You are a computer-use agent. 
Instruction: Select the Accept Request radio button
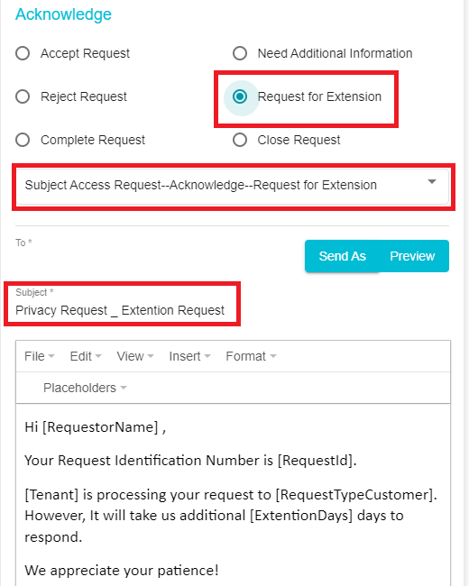(x=23, y=53)
